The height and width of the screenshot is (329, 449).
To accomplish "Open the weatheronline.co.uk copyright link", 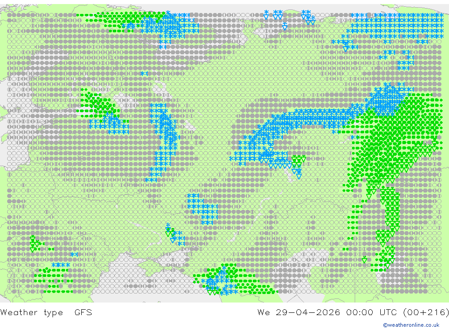I will click(x=411, y=325).
